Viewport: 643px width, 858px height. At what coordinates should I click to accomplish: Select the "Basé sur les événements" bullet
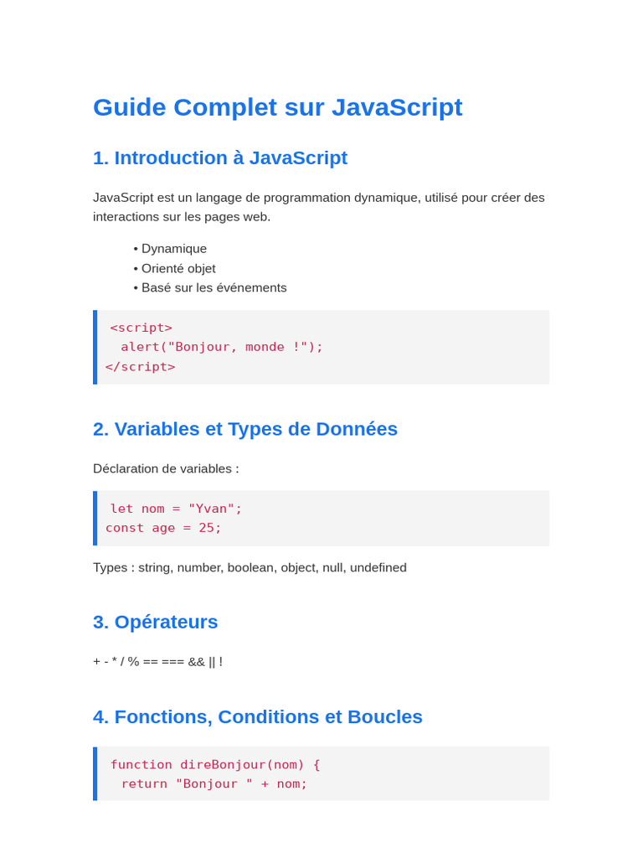click(x=213, y=287)
